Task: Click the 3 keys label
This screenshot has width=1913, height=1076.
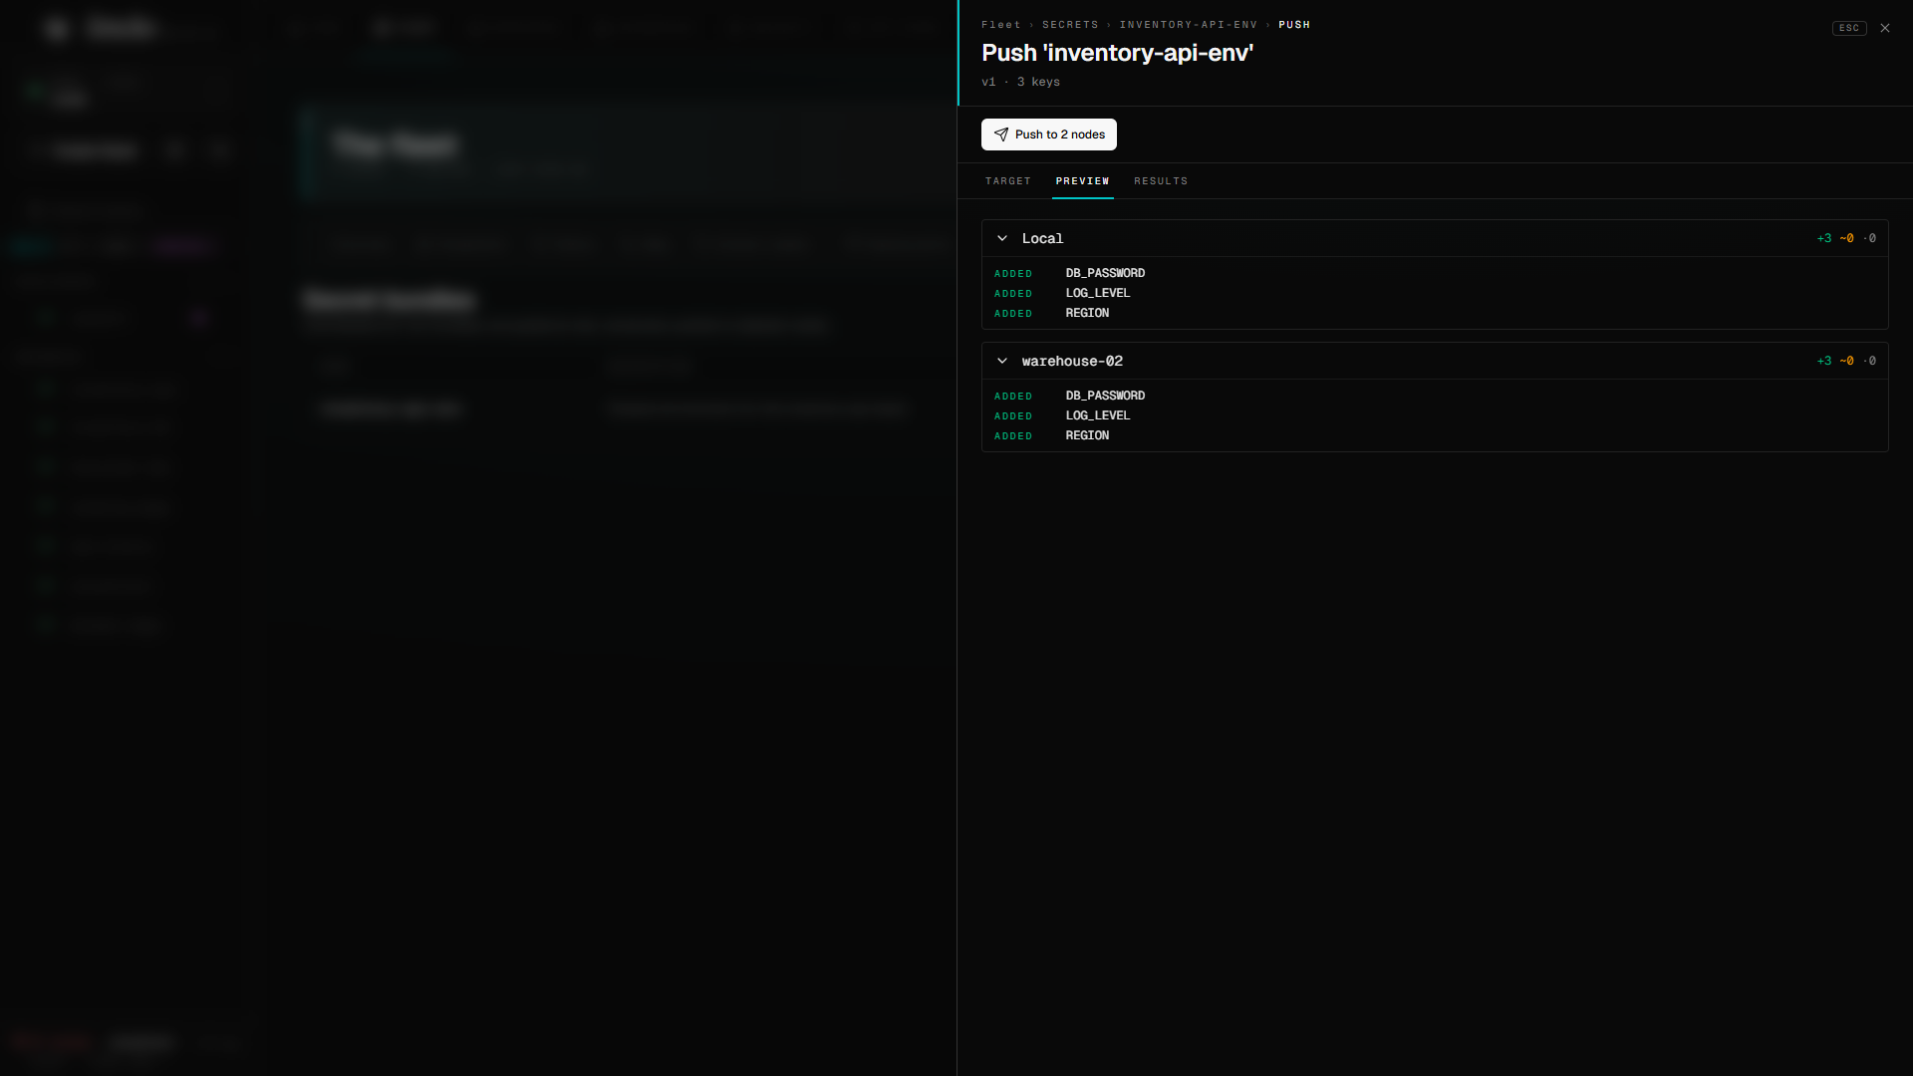Action: click(1038, 82)
